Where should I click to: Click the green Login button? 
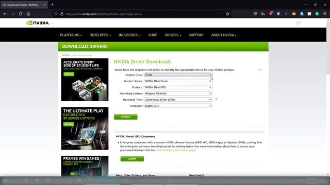132,159
